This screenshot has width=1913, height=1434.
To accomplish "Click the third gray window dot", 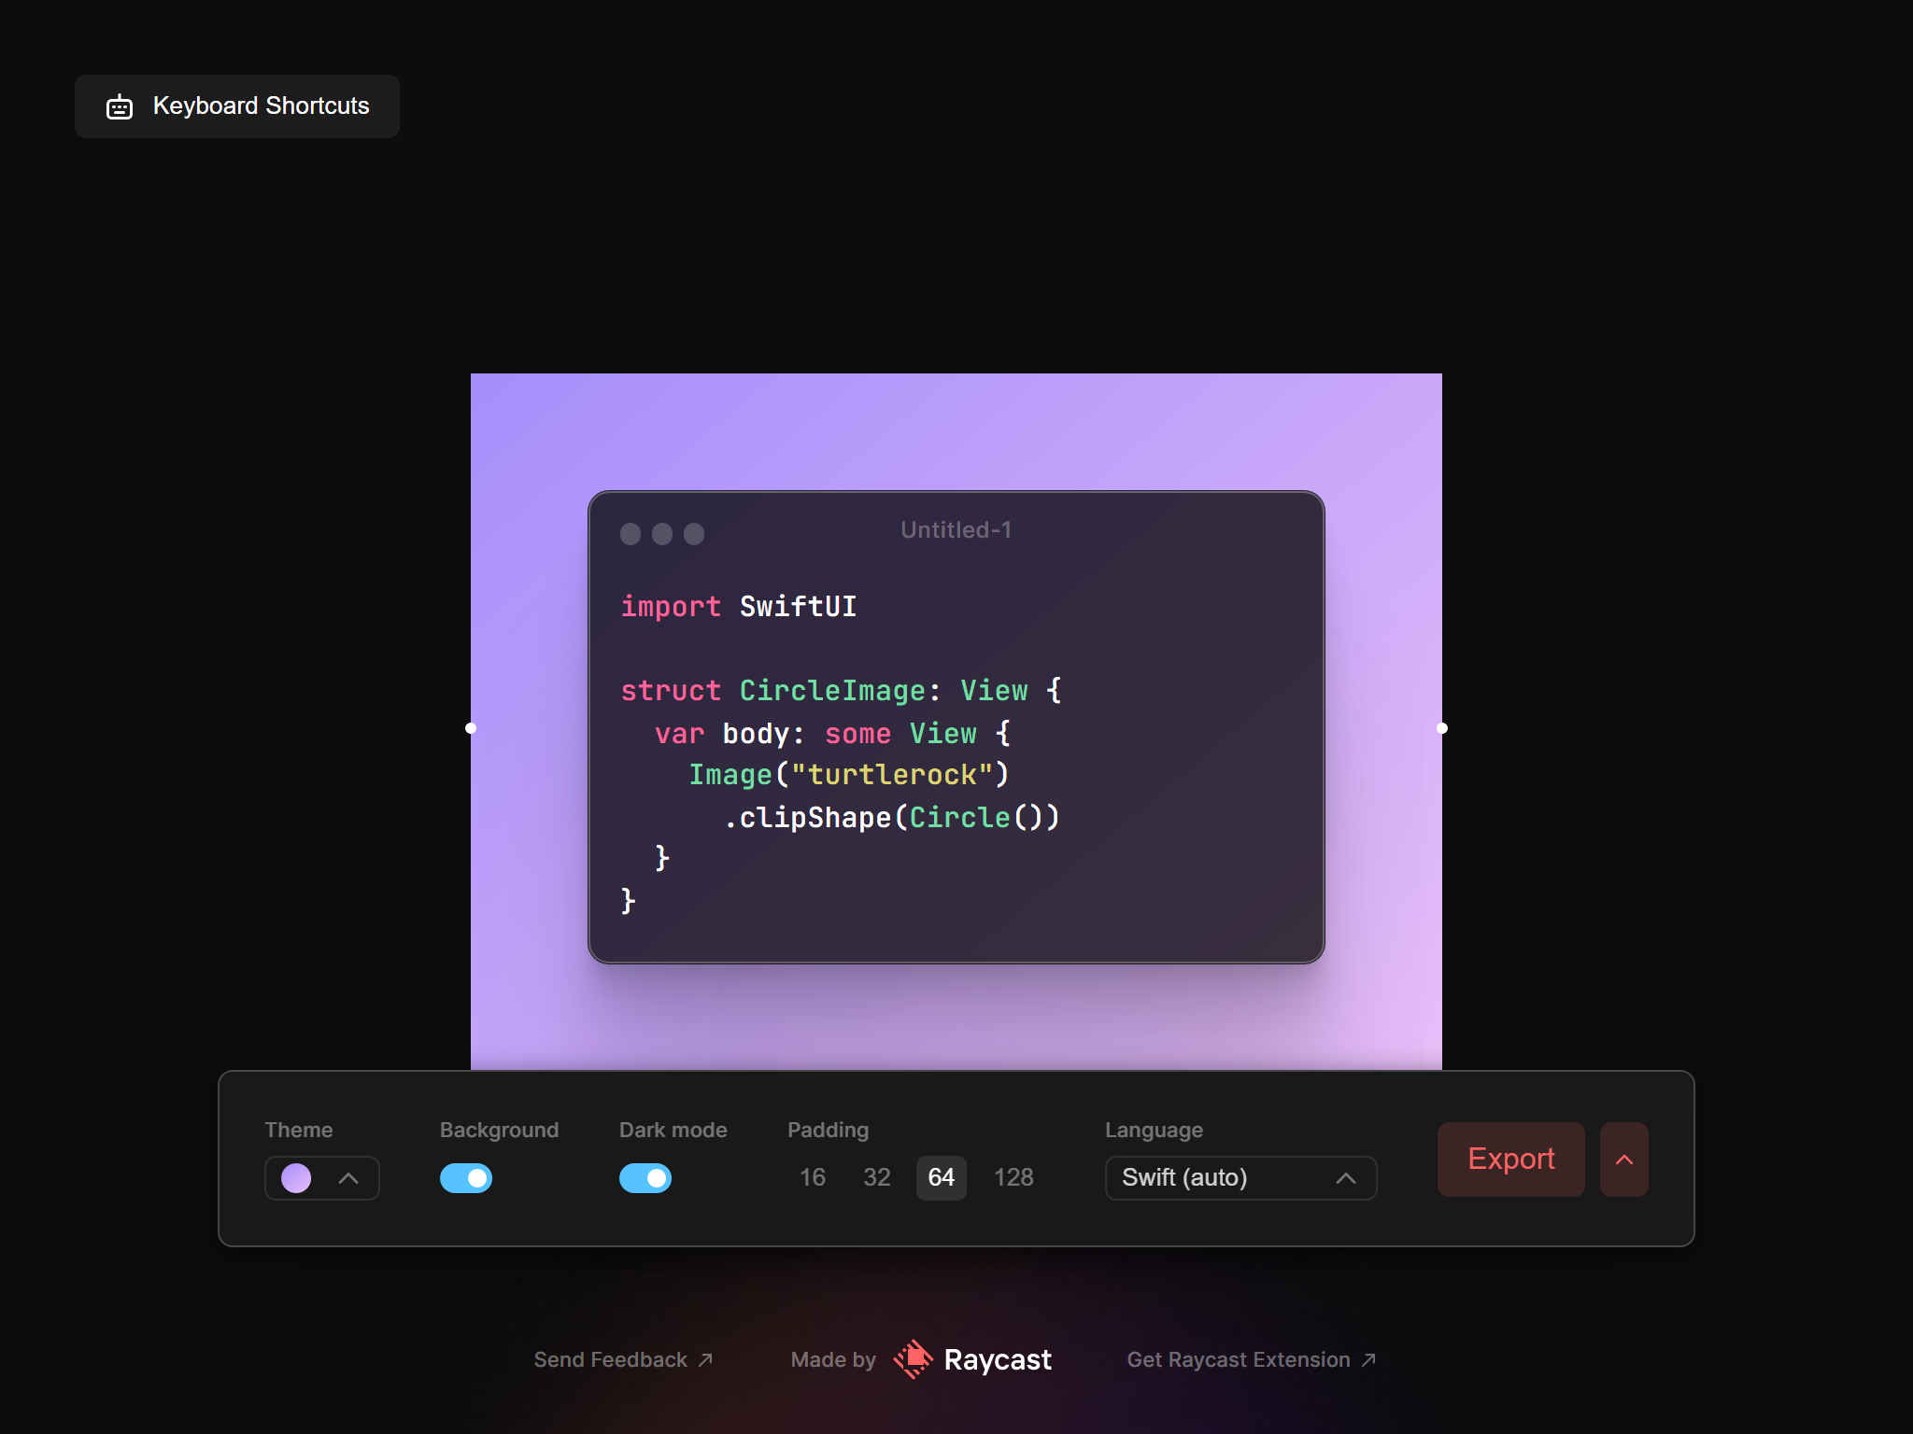I will (694, 534).
